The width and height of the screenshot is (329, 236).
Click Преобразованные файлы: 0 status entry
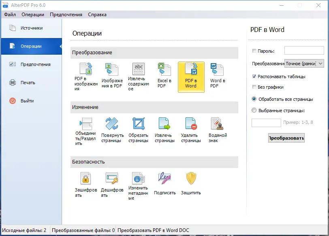83,230
